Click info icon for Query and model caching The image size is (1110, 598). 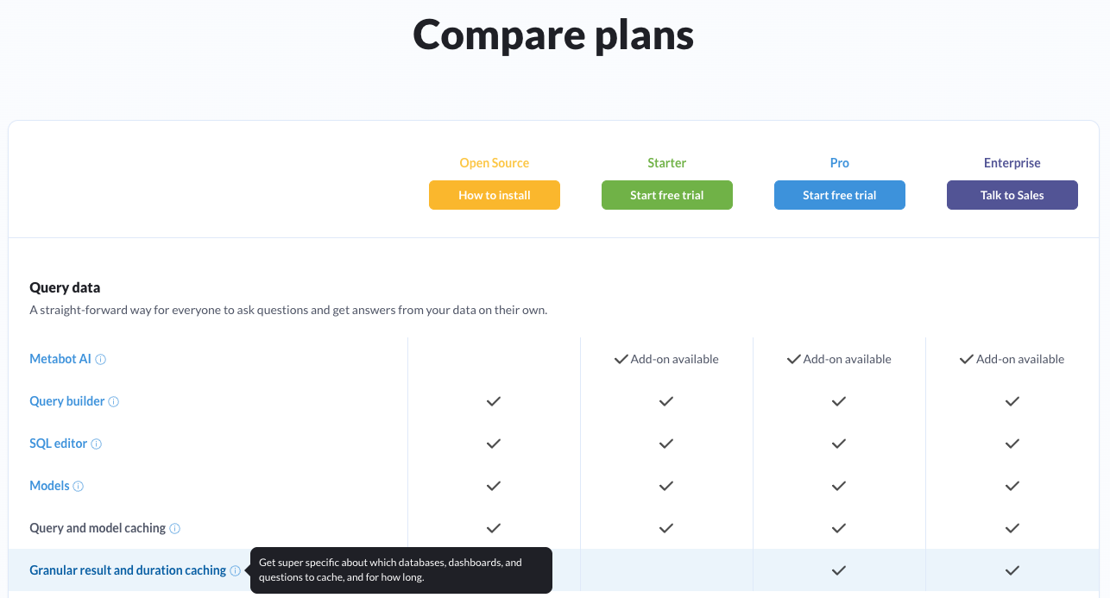click(x=175, y=529)
